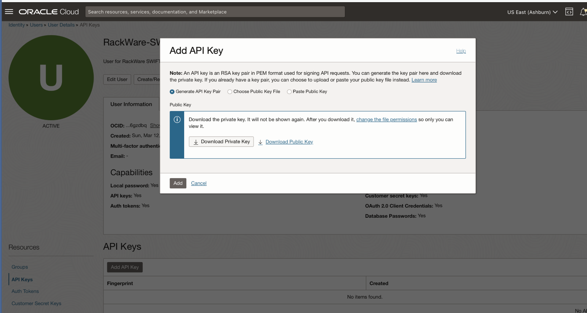Open the Learn more link
The height and width of the screenshot is (313, 587).
(x=424, y=80)
